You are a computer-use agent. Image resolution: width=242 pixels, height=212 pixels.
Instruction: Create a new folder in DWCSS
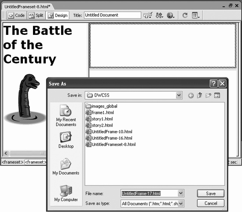208,95
